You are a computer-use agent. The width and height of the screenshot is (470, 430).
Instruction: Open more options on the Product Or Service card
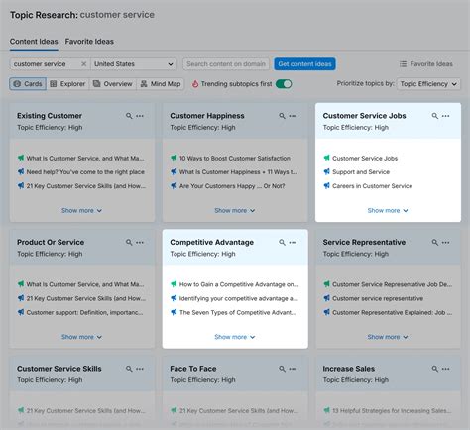click(x=140, y=243)
